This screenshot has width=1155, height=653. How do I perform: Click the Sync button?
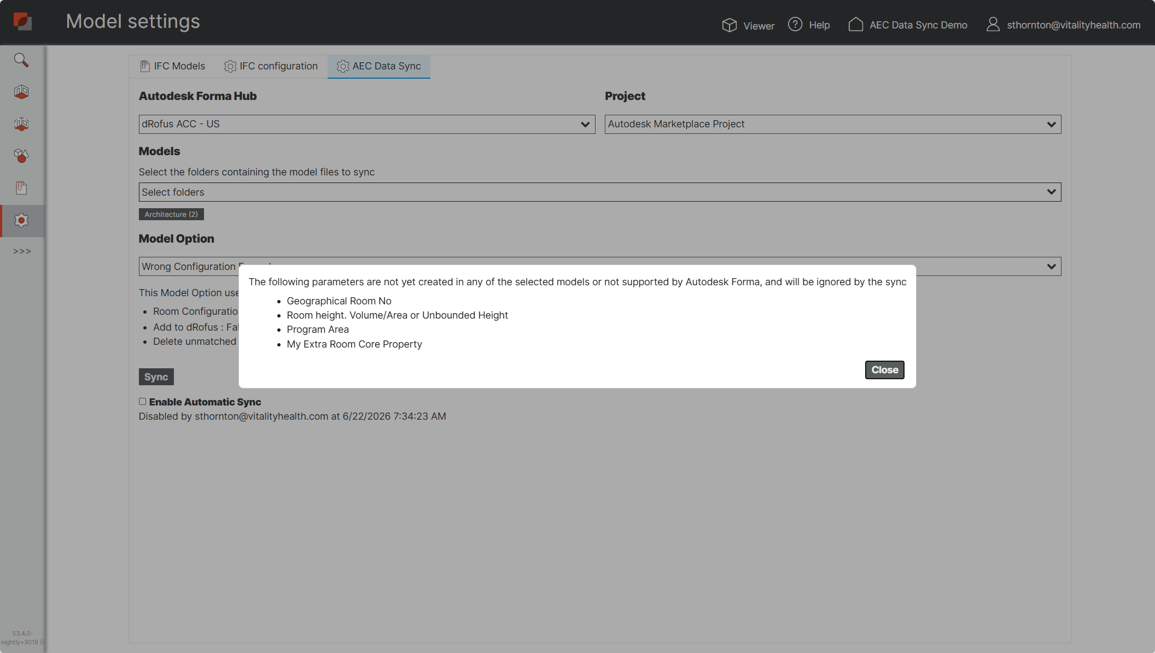click(x=156, y=377)
